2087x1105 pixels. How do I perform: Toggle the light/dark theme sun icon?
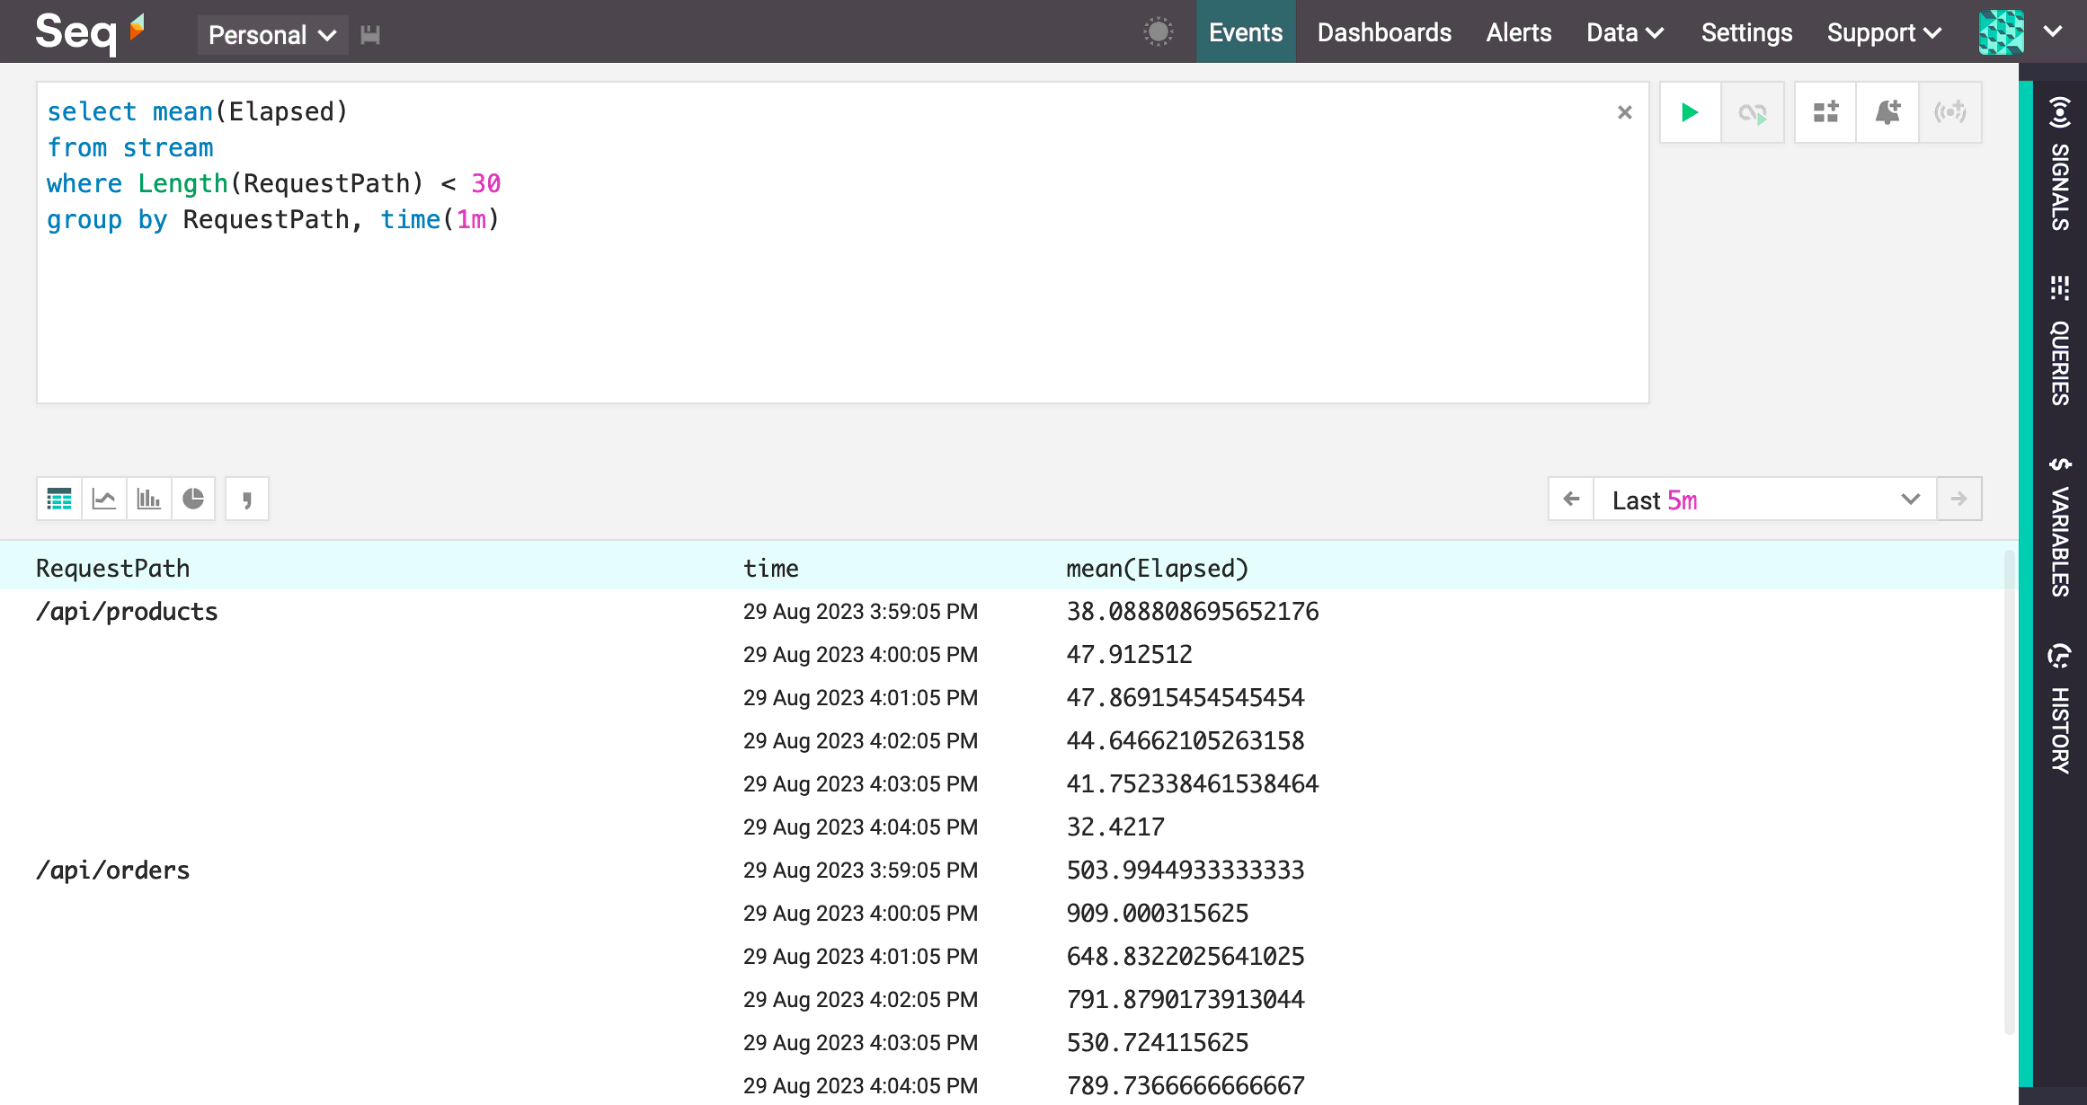[x=1159, y=32]
